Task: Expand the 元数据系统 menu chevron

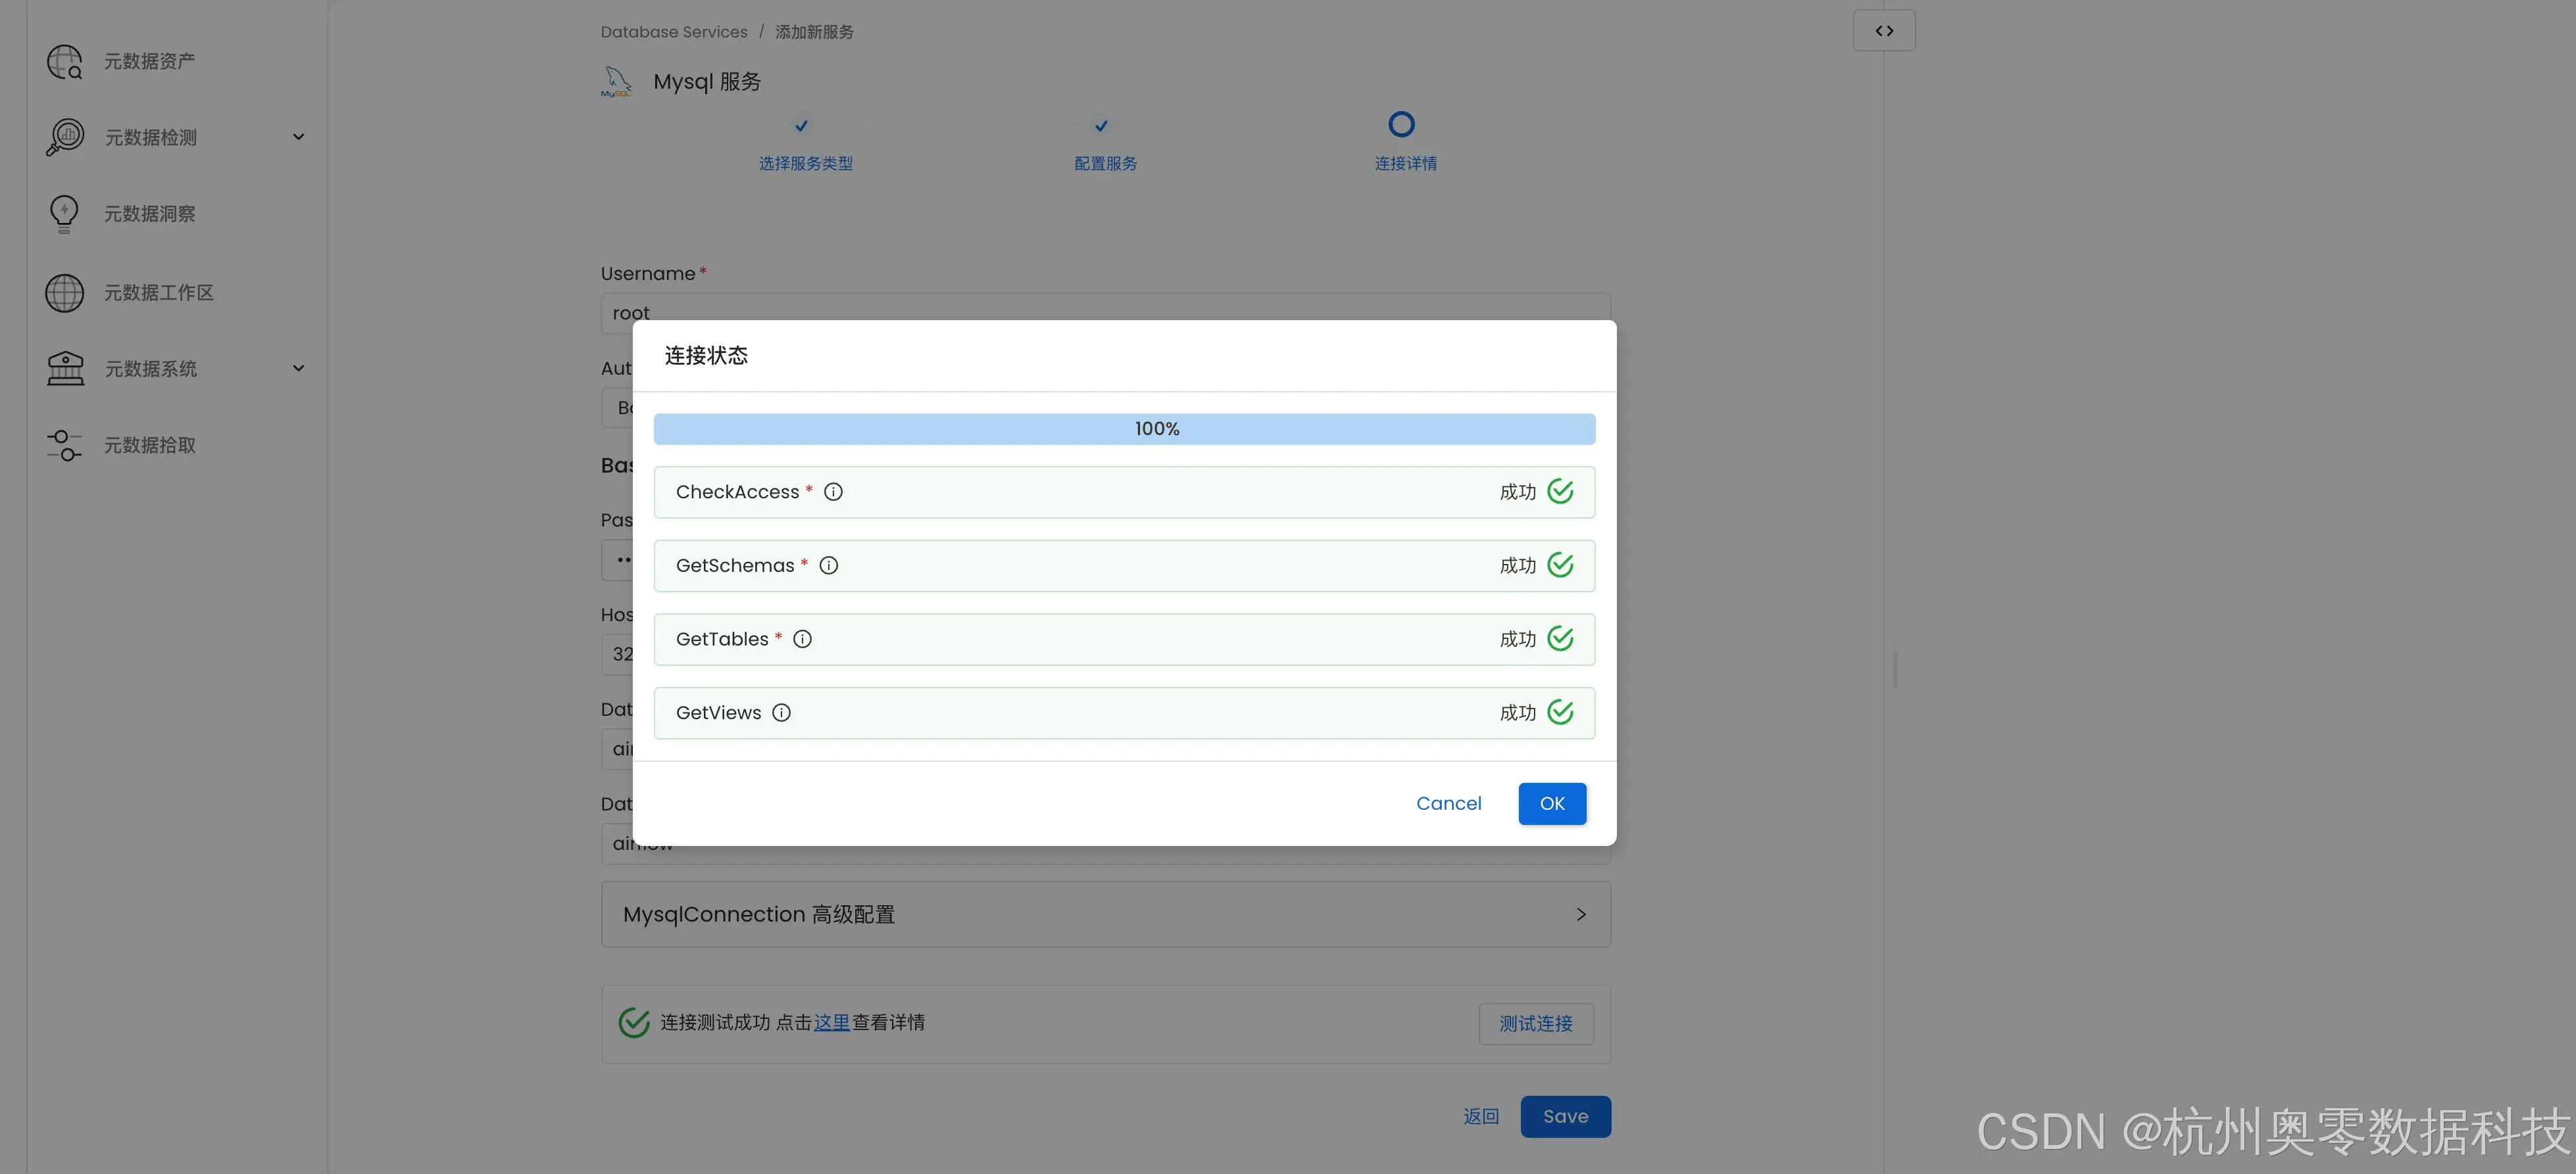Action: coord(298,369)
